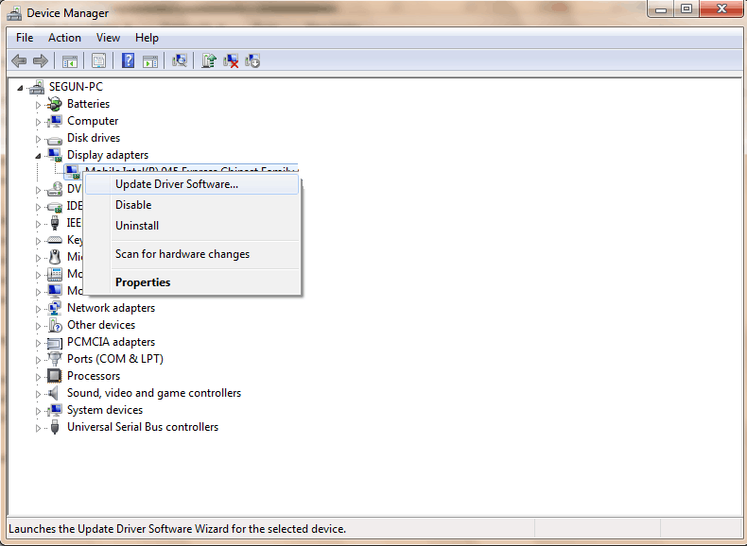The width and height of the screenshot is (747, 546).
Task: Click the PCMCIA adapters category icon
Action: click(x=55, y=342)
